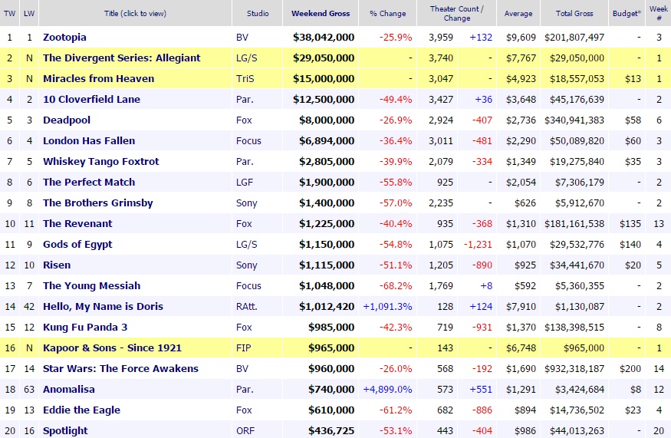Image resolution: width=671 pixels, height=438 pixels.
Task: Open the Zootopia movie link
Action: (x=64, y=38)
